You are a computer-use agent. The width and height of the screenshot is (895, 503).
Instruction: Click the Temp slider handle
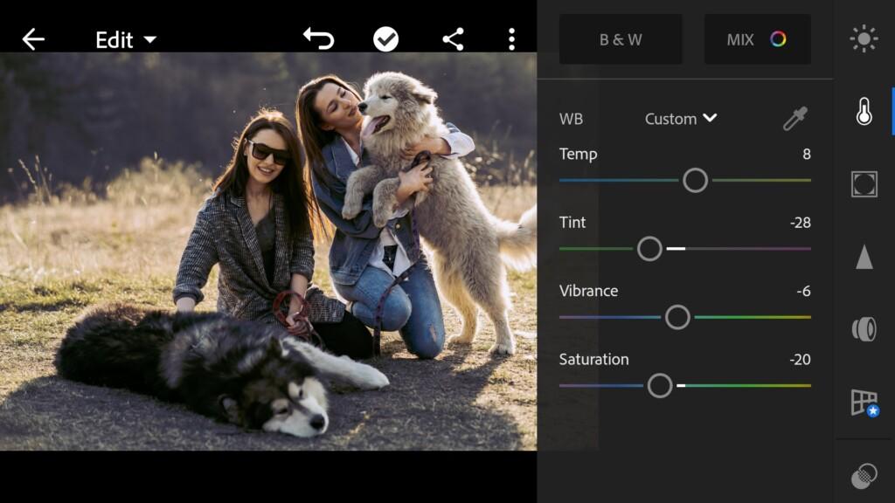(x=695, y=180)
